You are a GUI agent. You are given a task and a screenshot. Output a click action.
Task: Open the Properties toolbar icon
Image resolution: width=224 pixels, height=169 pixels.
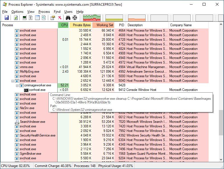click(53, 18)
